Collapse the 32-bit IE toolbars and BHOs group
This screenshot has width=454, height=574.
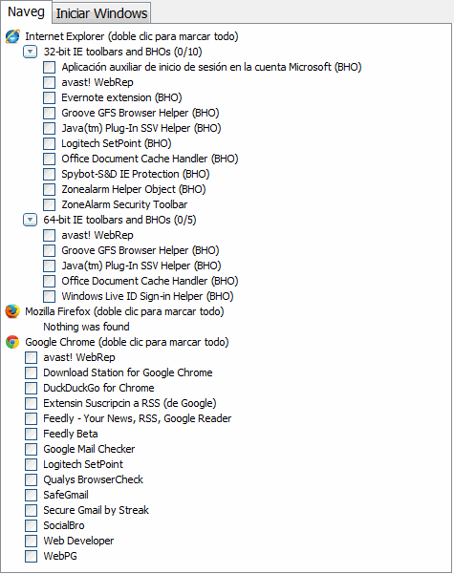point(30,52)
